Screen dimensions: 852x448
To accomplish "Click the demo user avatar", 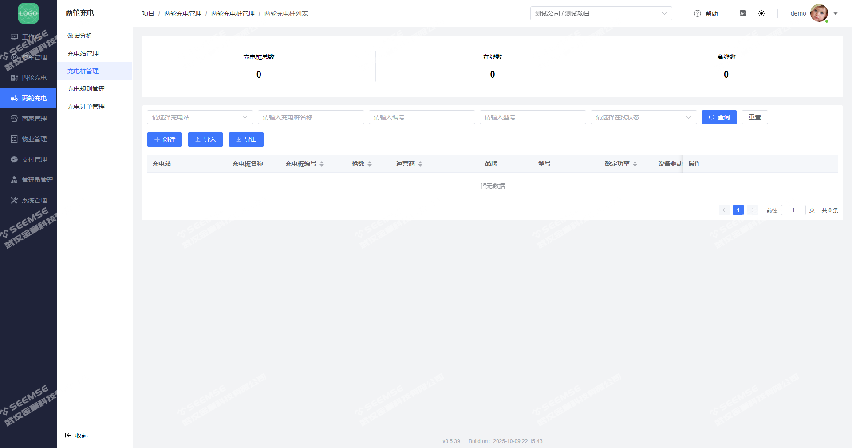I will [819, 13].
